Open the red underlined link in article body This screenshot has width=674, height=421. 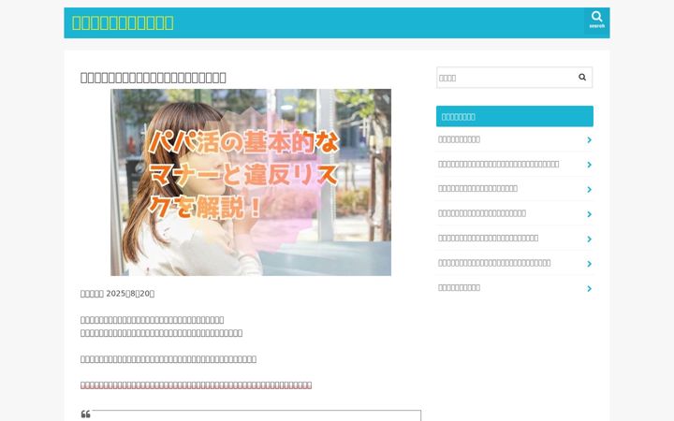coord(196,385)
